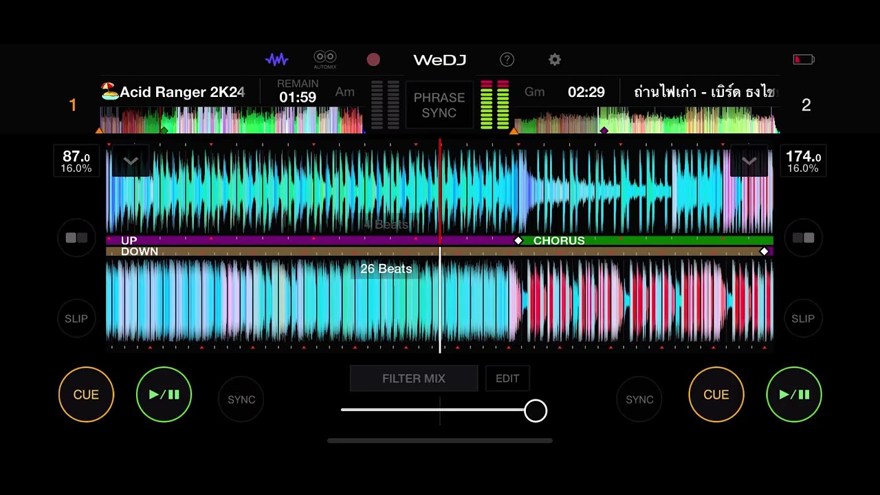Select the green CHORUS phrase segment
Screen dimensions: 880x495
(647, 241)
